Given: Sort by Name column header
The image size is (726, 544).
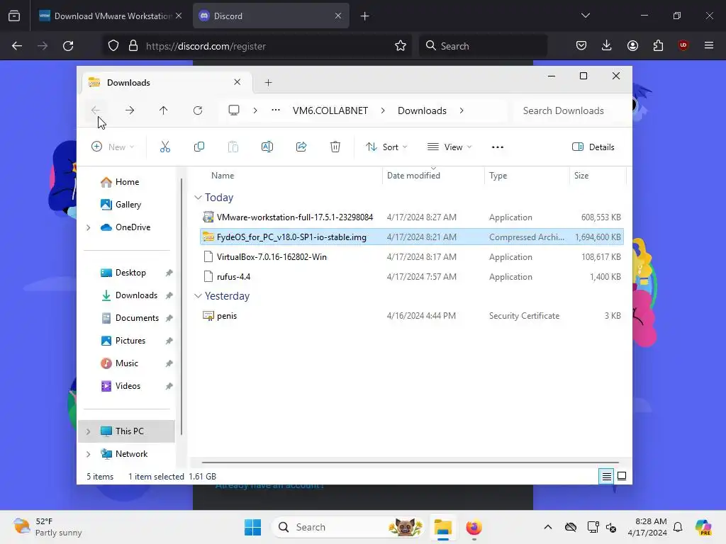Looking at the screenshot, I should click(223, 176).
